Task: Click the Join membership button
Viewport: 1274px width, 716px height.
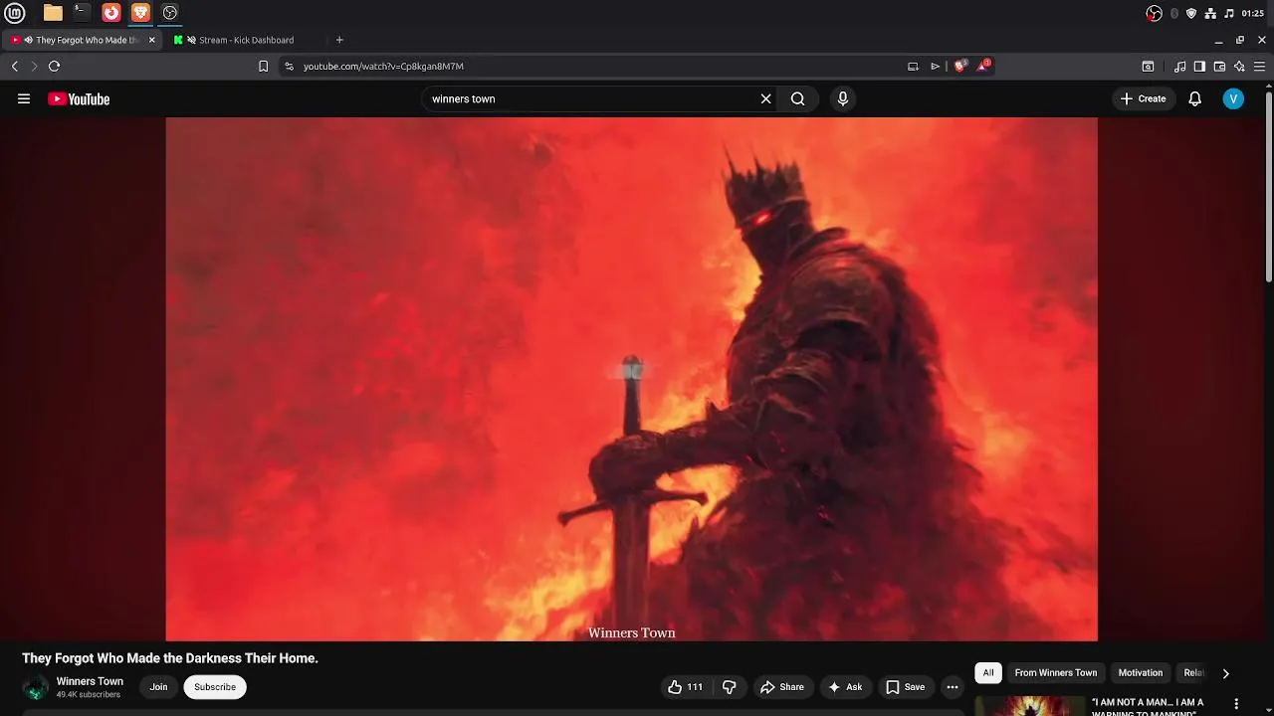Action: (158, 687)
